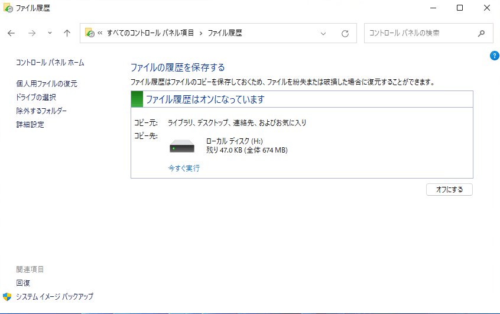This screenshot has width=500, height=314.
Task: Expand the hidden breadcrumb path chevrons
Action: tap(100, 33)
